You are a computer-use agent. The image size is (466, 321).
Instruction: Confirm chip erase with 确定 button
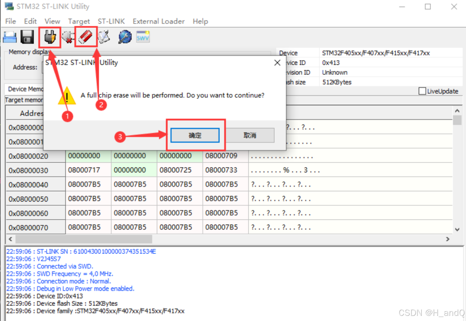click(x=195, y=135)
